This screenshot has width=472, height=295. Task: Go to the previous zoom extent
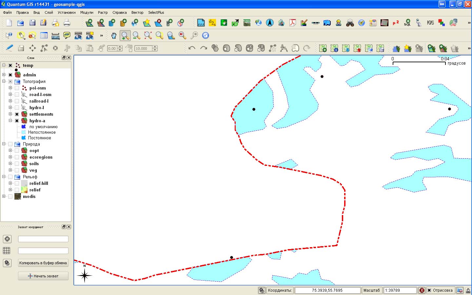coord(183,35)
